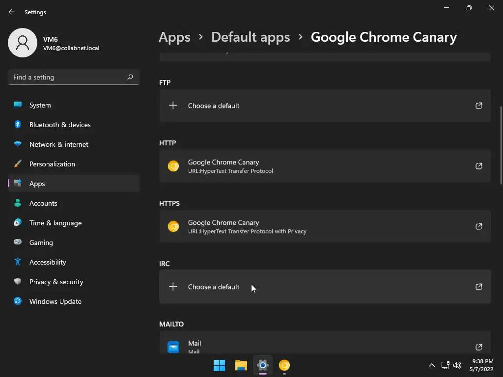Open the external link icon for FTP
The height and width of the screenshot is (377, 503).
(x=478, y=106)
